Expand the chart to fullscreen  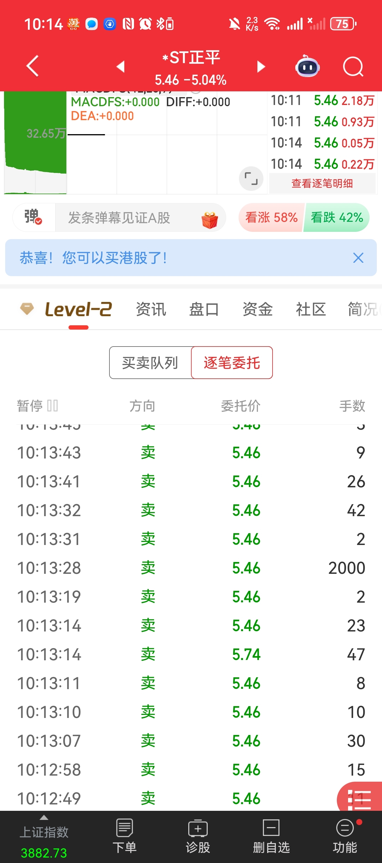[251, 178]
